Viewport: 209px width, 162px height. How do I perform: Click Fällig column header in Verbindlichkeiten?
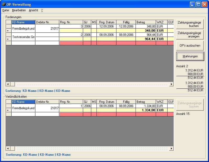[126, 102]
